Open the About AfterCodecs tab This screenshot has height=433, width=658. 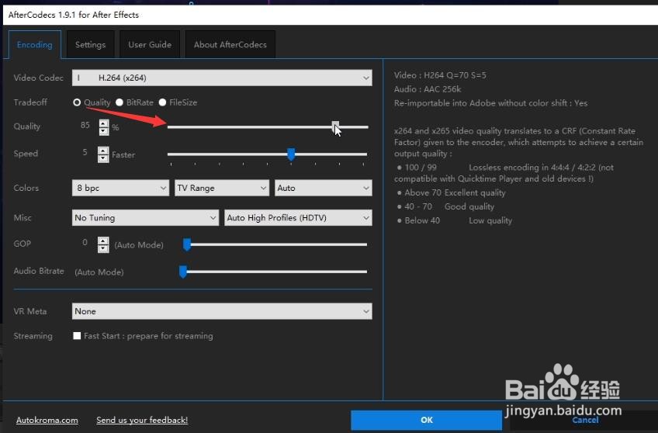(x=230, y=44)
